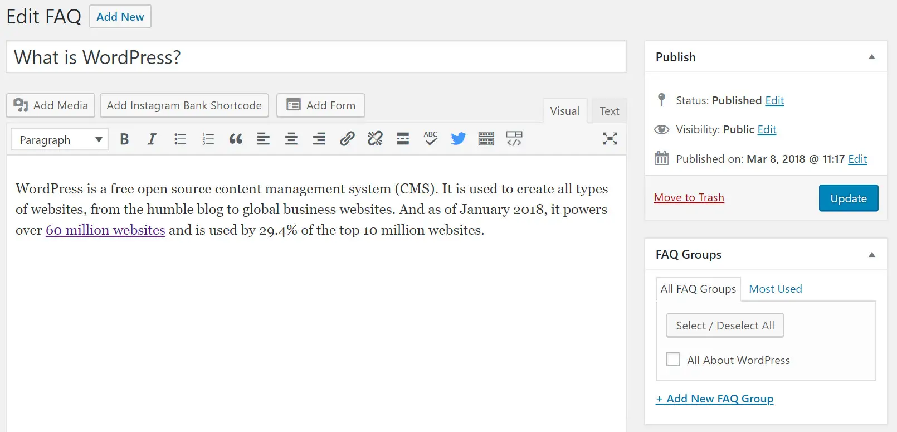Enable distraction-free fullscreen mode
The width and height of the screenshot is (897, 432).
click(x=610, y=139)
